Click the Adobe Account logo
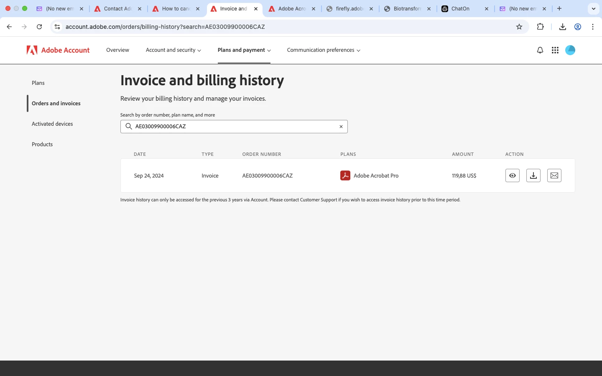This screenshot has height=376, width=602. point(58,50)
